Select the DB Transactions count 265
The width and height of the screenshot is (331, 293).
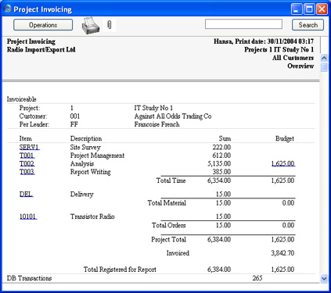pos(257,278)
